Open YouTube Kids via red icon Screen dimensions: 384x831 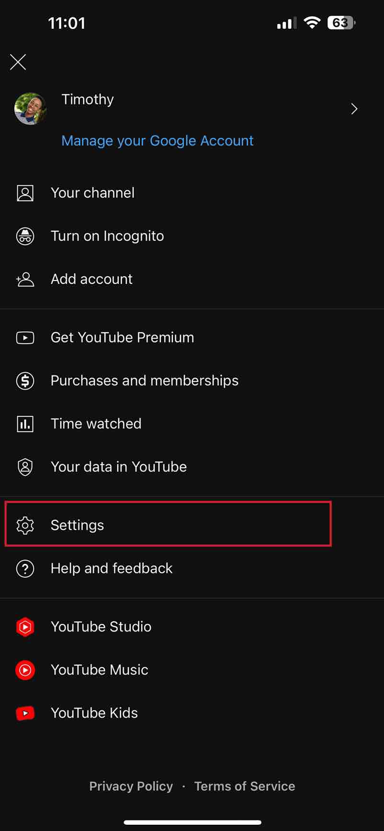click(x=25, y=713)
